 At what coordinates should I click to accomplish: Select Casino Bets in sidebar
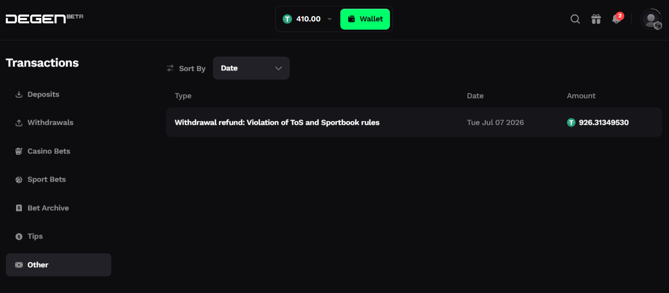pyautogui.click(x=43, y=151)
